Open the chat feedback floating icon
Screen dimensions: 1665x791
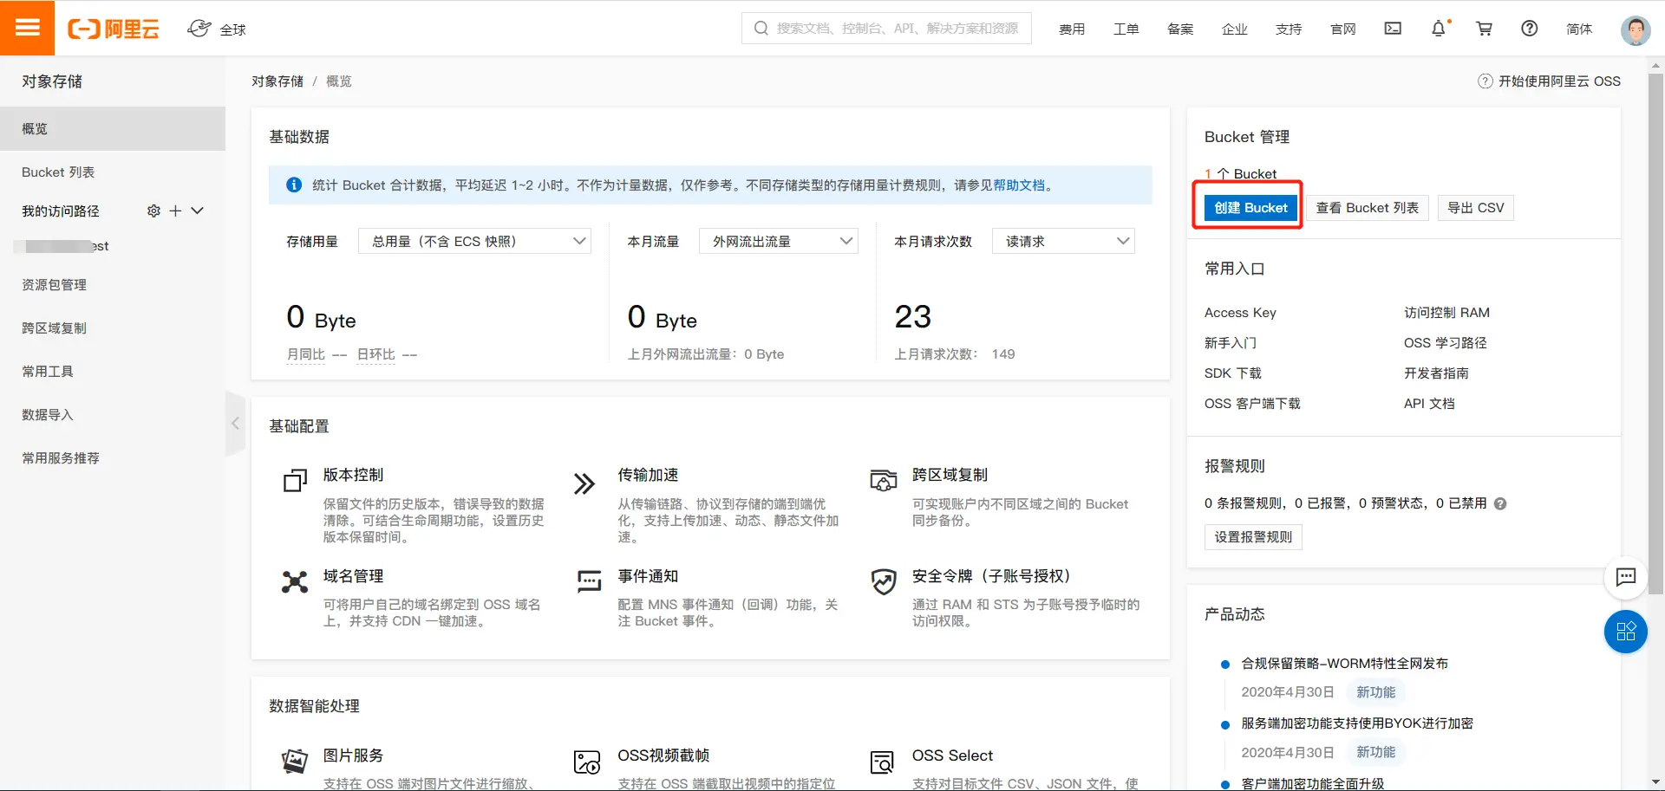[1626, 577]
